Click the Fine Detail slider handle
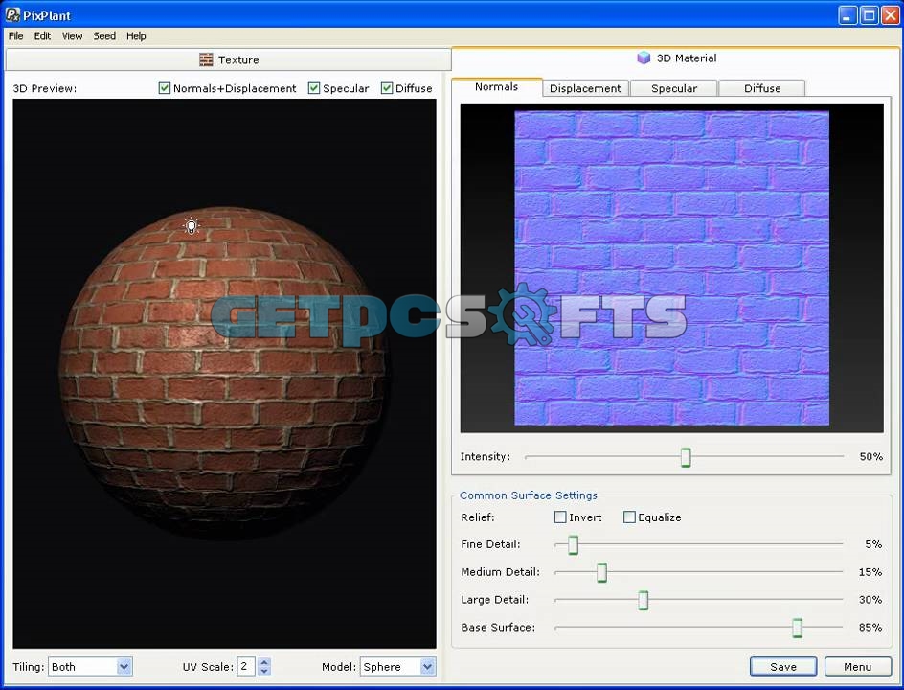The image size is (904, 690). [x=573, y=544]
